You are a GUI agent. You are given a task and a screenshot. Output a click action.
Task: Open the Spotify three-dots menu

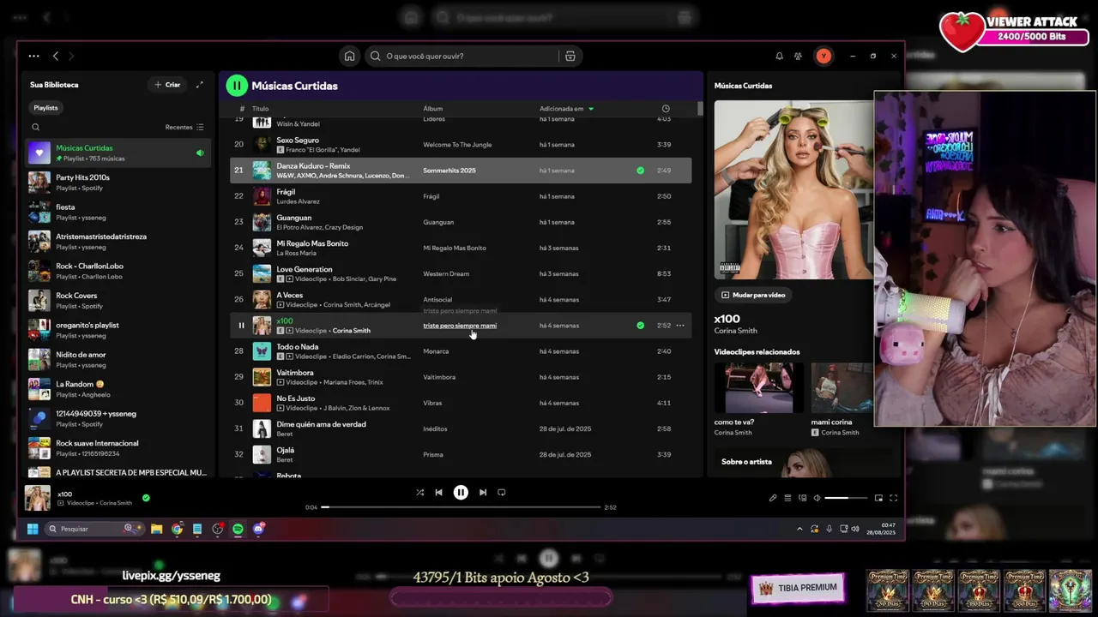click(33, 56)
